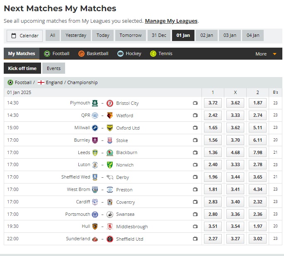
Task: Select the Basketball sport tab
Action: [93, 54]
